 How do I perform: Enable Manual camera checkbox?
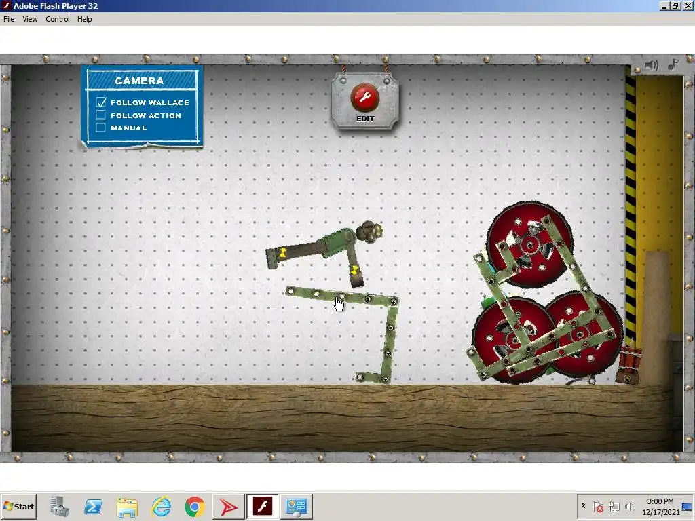click(100, 128)
